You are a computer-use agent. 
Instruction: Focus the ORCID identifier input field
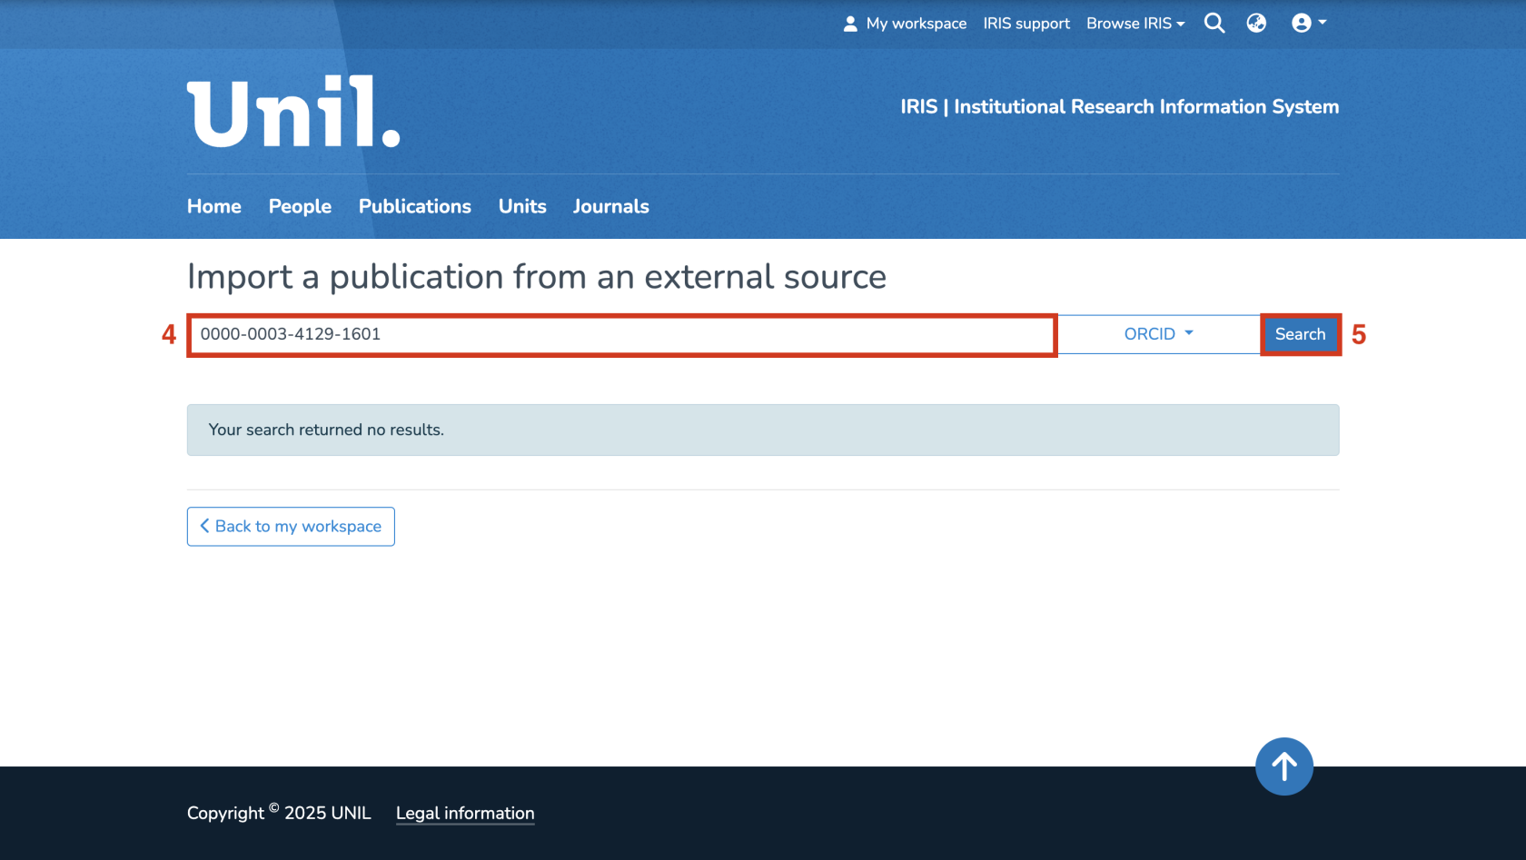[x=622, y=334]
